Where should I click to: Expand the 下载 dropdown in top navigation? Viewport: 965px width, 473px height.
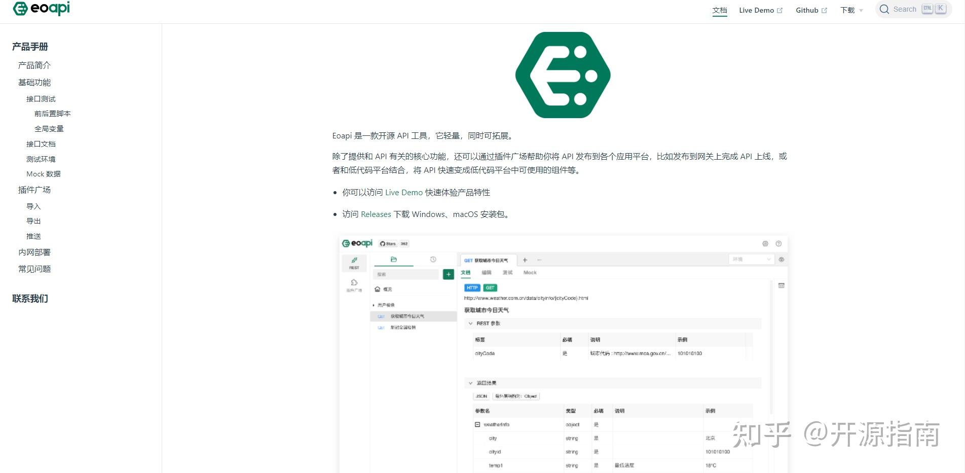point(850,10)
